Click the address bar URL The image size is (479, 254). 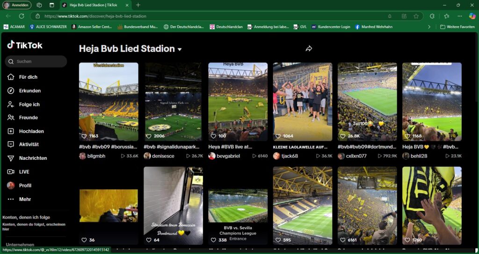[x=95, y=16]
